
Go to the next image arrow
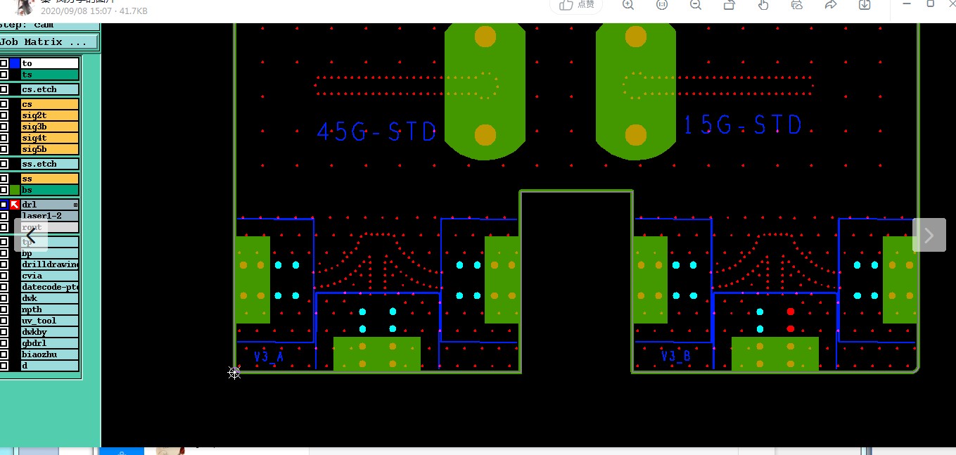pos(929,235)
